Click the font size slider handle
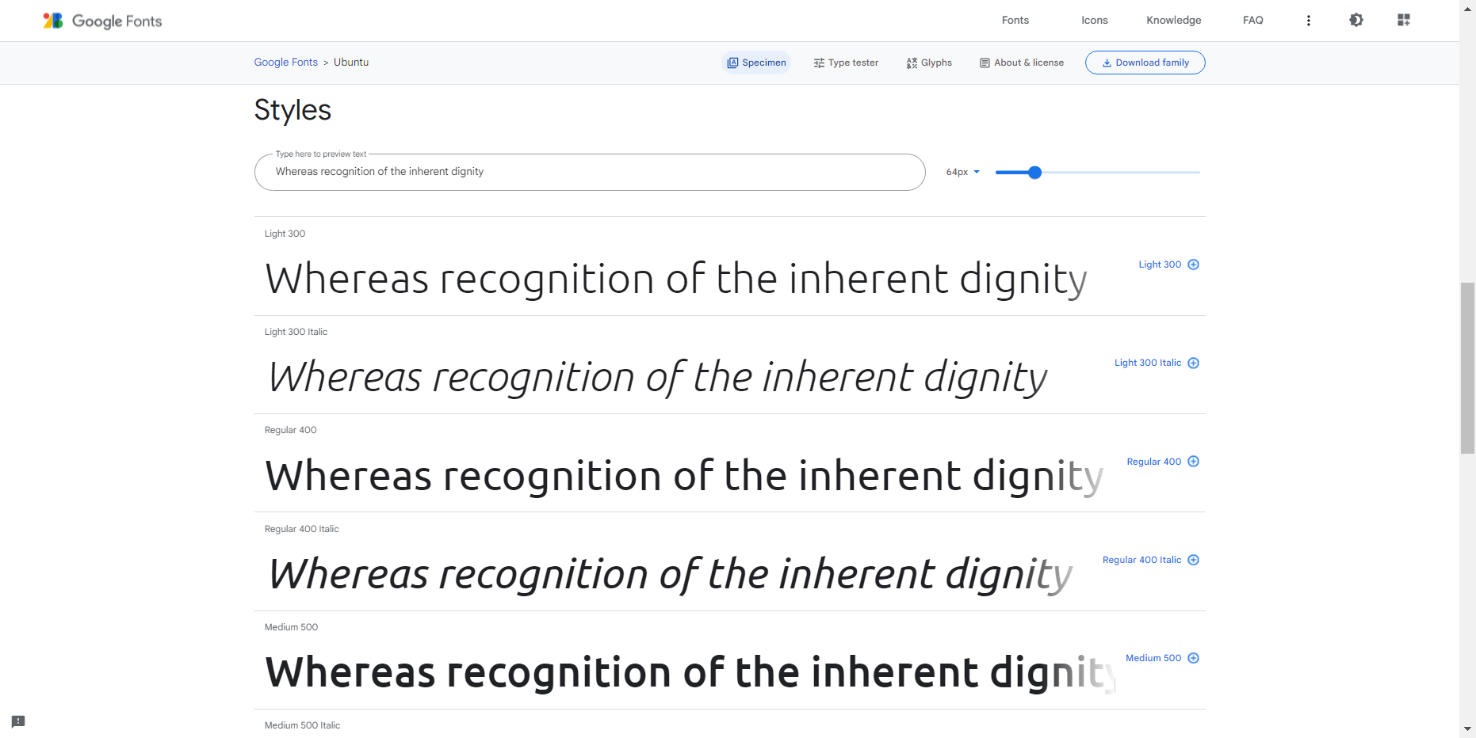Image resolution: width=1476 pixels, height=738 pixels. coord(1034,172)
